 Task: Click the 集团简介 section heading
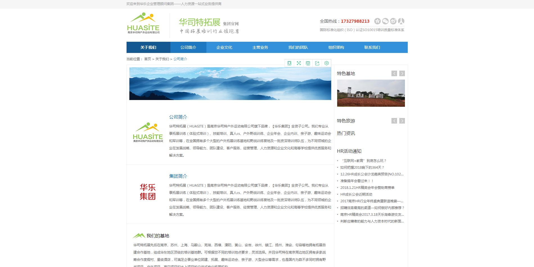click(x=178, y=176)
